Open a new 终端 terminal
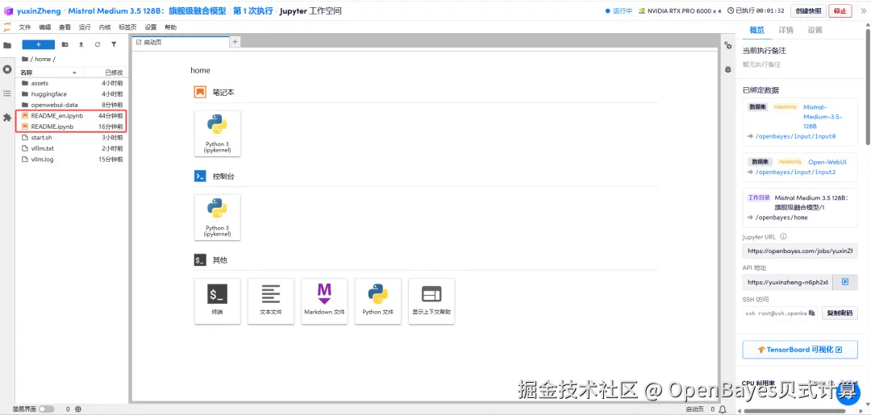Screen dimensions: 871x415 click(x=217, y=301)
